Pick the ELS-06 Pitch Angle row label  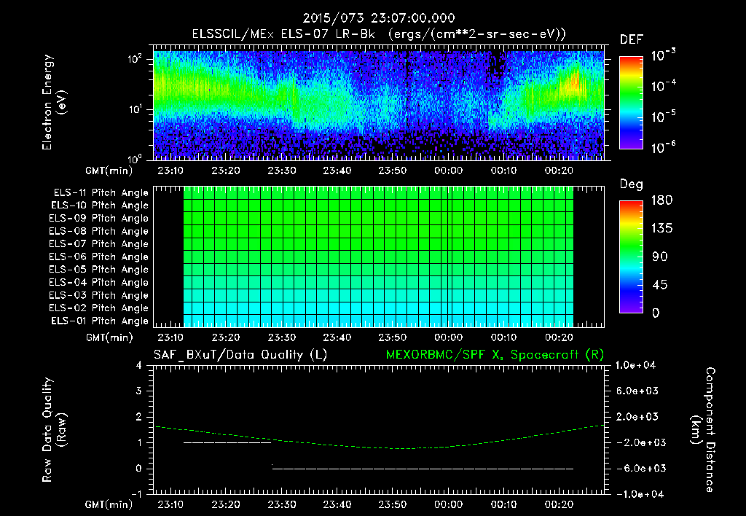(99, 257)
